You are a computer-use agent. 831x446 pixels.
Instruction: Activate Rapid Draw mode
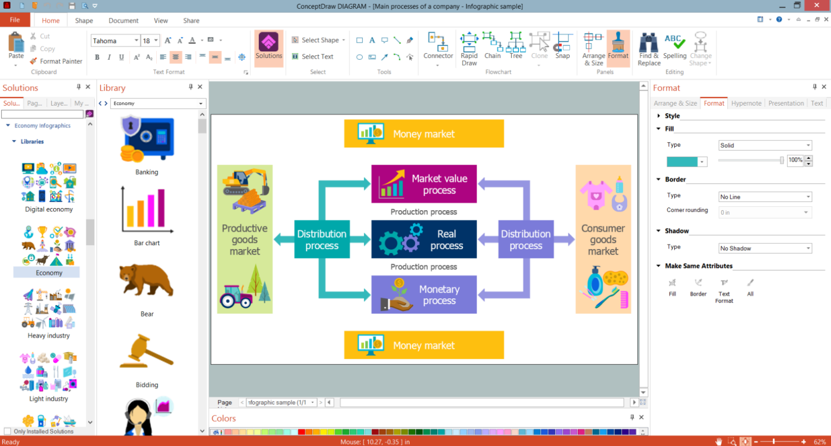click(x=469, y=49)
